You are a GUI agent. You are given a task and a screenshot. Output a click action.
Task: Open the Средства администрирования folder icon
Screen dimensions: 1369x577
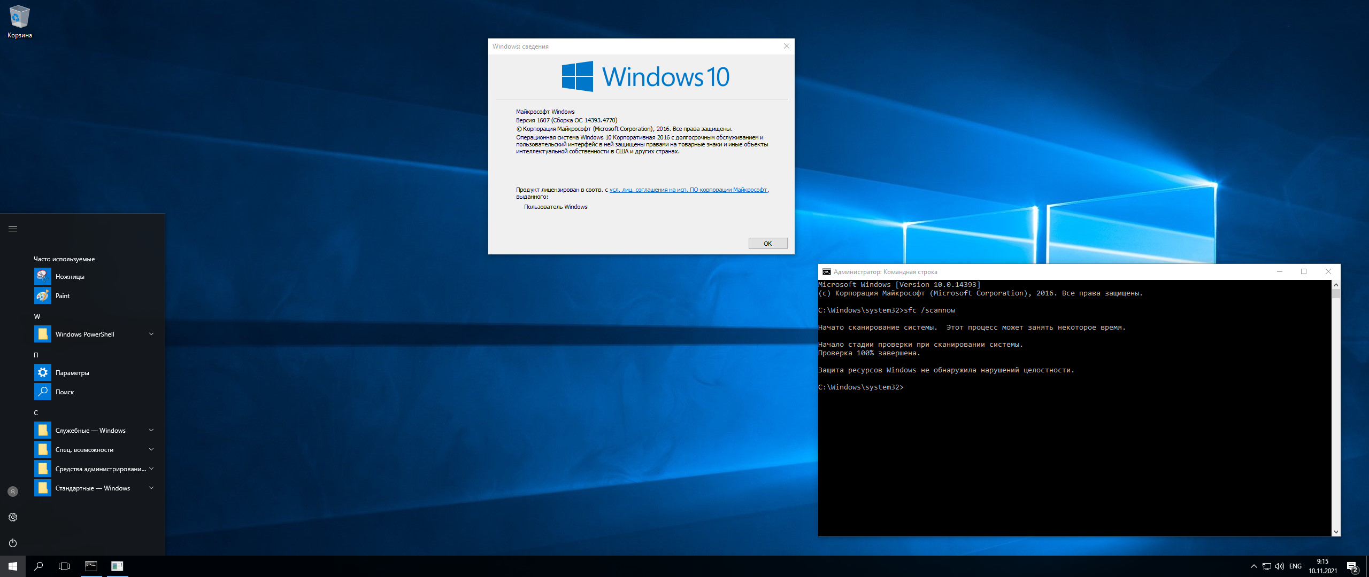(x=43, y=469)
